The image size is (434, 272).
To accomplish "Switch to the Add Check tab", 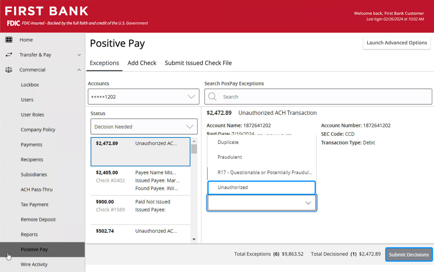I will [x=142, y=63].
